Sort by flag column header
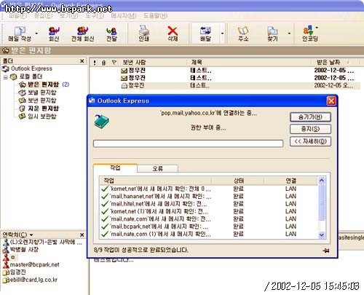 tap(114, 63)
